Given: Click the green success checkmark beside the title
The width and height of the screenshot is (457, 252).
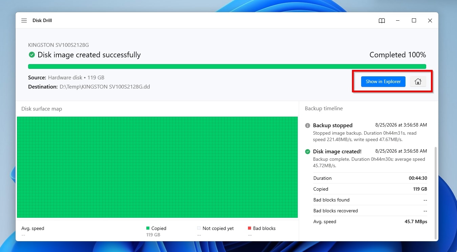Looking at the screenshot, I should 32,55.
